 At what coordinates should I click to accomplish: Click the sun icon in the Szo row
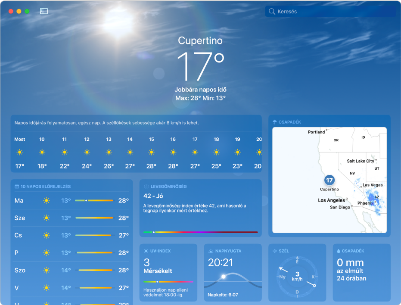pyautogui.click(x=46, y=270)
